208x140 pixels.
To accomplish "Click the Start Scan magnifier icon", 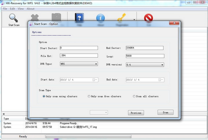I will click(x=14, y=18).
